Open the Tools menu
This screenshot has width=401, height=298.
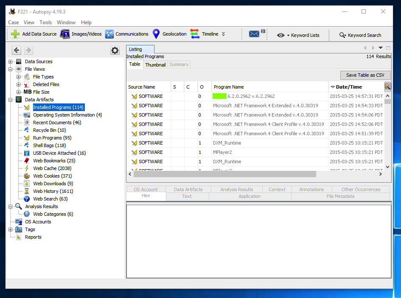coord(45,22)
